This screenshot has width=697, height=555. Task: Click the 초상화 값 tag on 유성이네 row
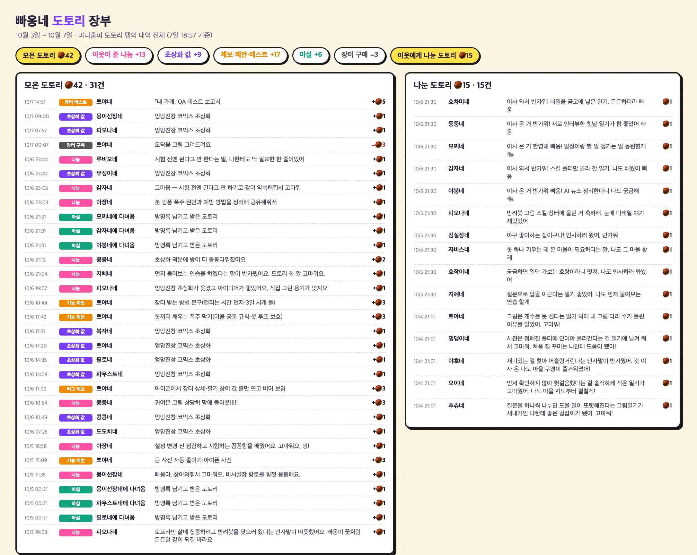76,174
